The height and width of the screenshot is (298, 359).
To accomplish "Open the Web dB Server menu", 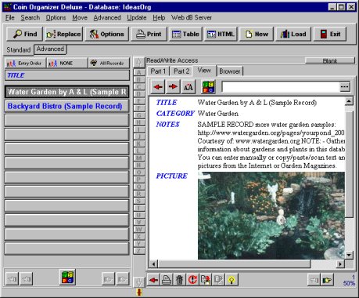I will [192, 18].
